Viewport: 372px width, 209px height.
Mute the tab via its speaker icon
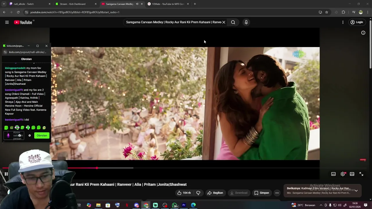pyautogui.click(x=137, y=4)
